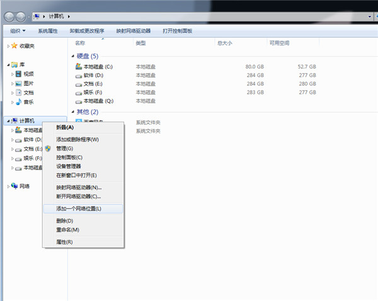Select the 娱乐 (F:) drive in file list
The height and width of the screenshot is (301, 378).
point(79,92)
